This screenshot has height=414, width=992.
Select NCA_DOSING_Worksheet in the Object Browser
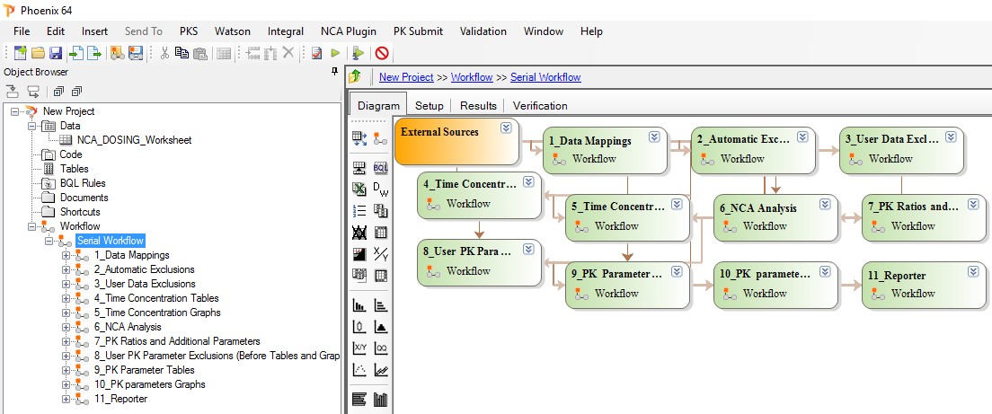pyautogui.click(x=134, y=140)
